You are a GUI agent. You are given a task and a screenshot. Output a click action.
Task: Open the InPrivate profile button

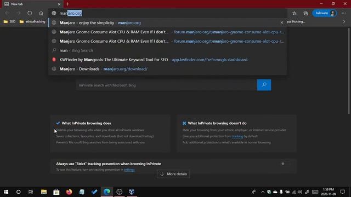pyautogui.click(x=325, y=13)
